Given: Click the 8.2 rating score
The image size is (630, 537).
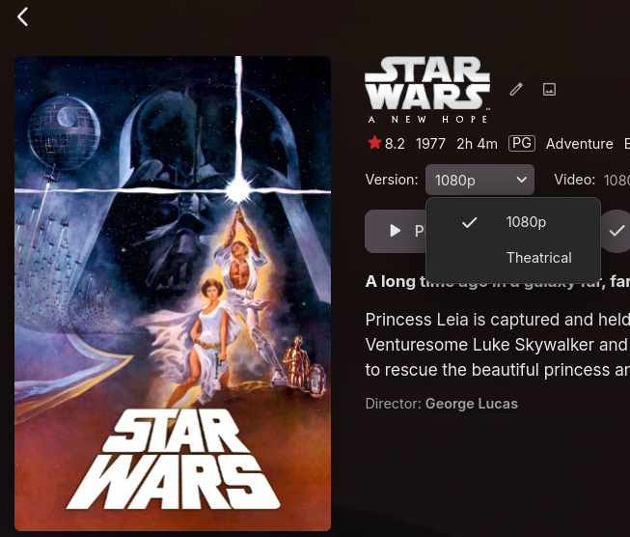Looking at the screenshot, I should point(395,144).
